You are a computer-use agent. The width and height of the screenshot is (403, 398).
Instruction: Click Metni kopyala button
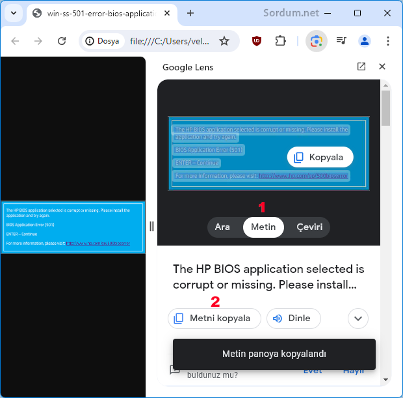(214, 319)
